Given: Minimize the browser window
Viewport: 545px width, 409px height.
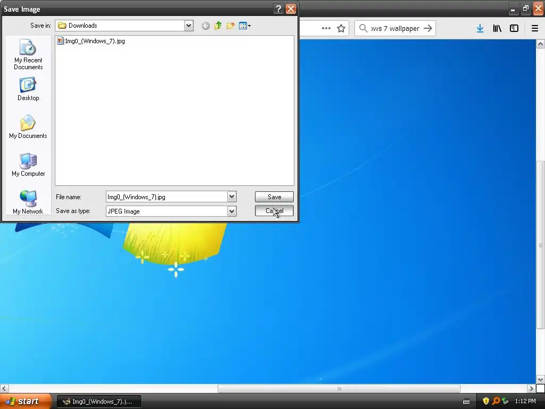Looking at the screenshot, I should 513,9.
